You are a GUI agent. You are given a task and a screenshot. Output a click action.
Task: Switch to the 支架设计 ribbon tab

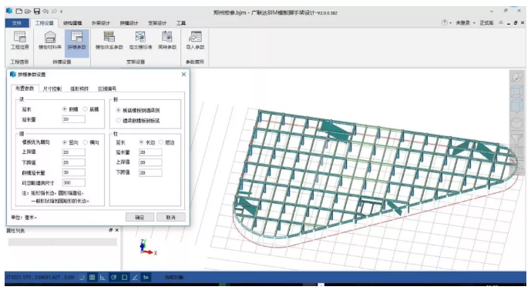tap(157, 23)
